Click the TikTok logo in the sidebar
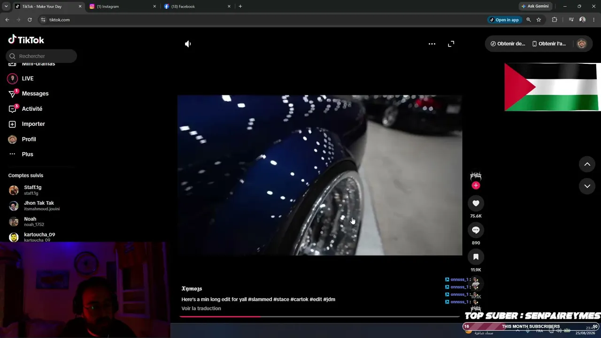The image size is (601, 338). [26, 40]
